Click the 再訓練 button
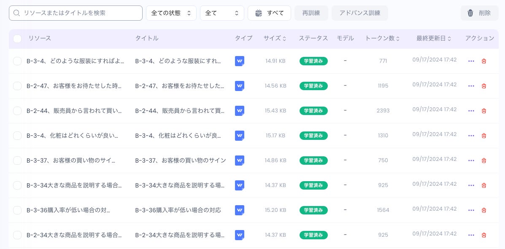Viewport: 505px width, 249px height. pos(311,13)
